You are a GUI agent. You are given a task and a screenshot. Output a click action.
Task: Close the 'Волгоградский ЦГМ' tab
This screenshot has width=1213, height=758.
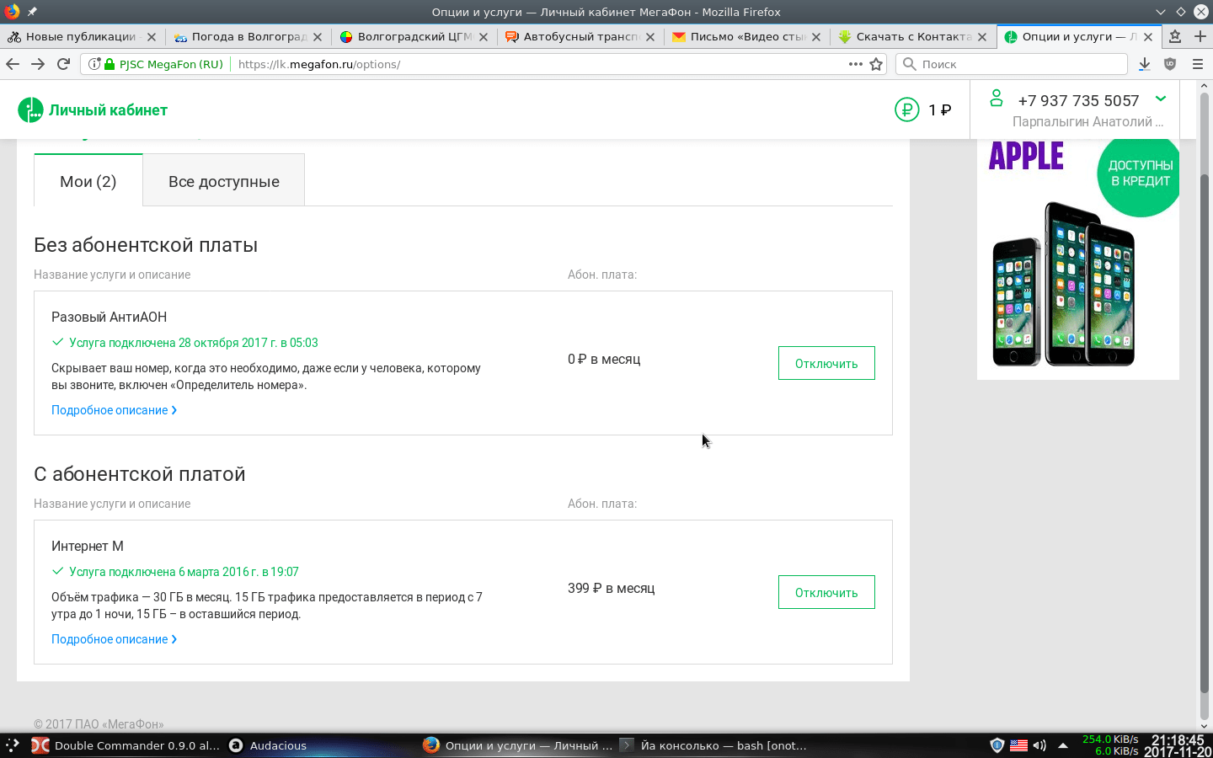(x=484, y=37)
